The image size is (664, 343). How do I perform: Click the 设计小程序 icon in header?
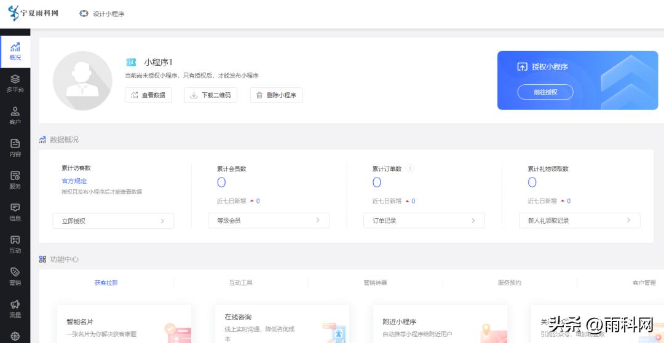click(84, 14)
